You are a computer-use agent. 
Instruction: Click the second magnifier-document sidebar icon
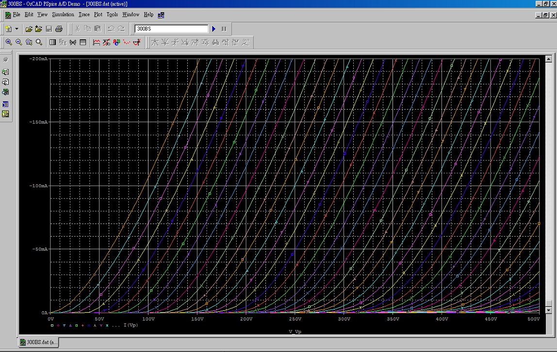(x=5, y=82)
